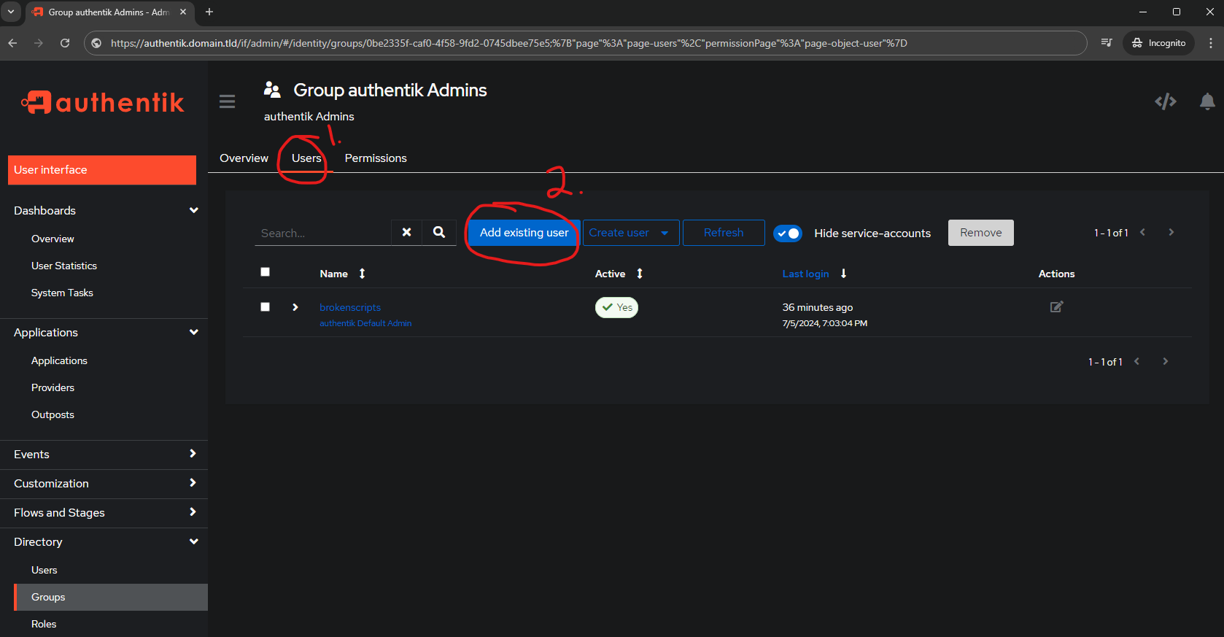Viewport: 1224px width, 637px height.
Task: Click Add existing user button
Action: 524,233
